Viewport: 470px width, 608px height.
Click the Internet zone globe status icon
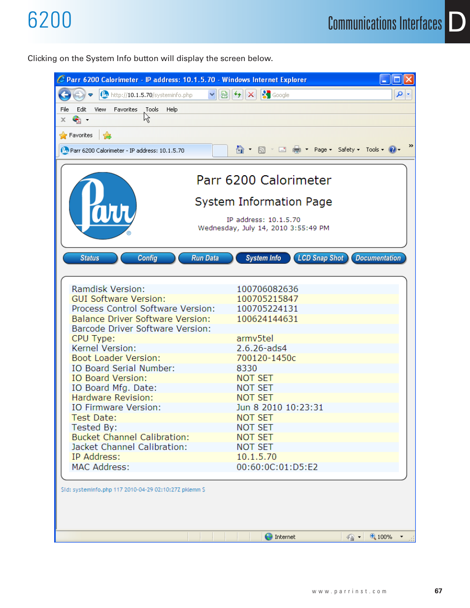coord(269,537)
